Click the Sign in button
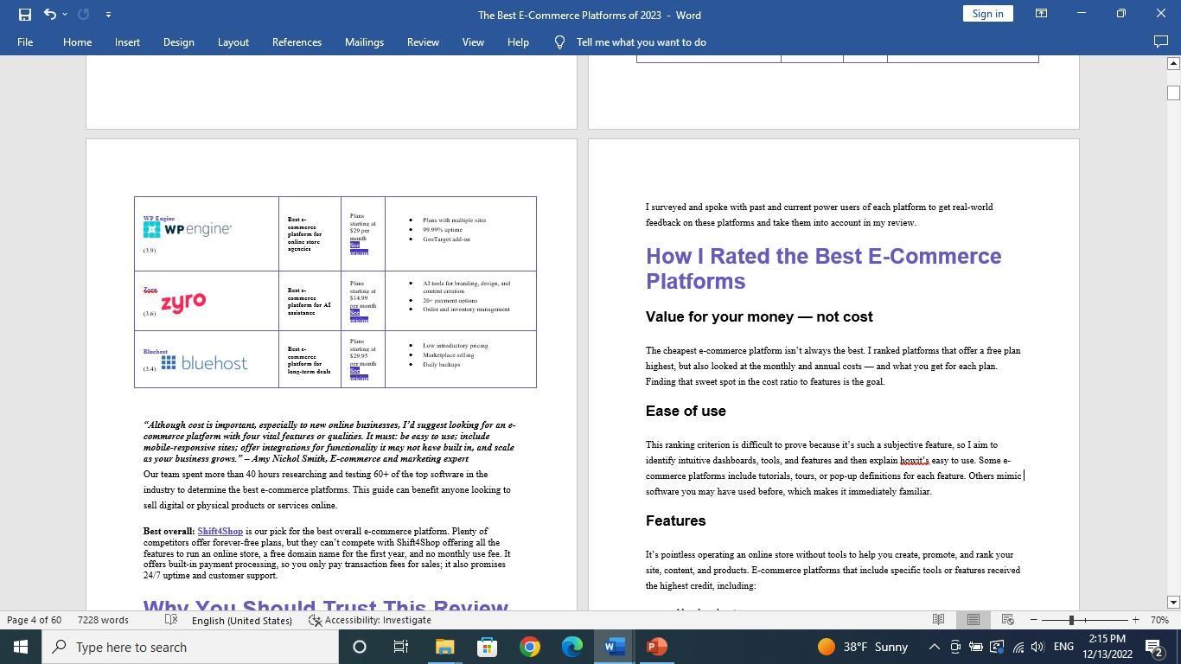The width and height of the screenshot is (1181, 664). (987, 14)
